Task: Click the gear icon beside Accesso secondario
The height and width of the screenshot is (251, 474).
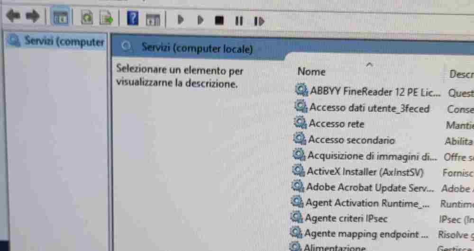Action: click(299, 139)
